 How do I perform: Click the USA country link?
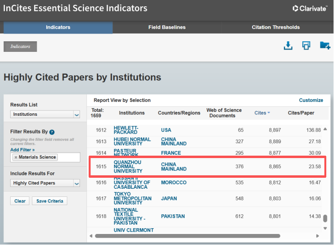point(166,130)
